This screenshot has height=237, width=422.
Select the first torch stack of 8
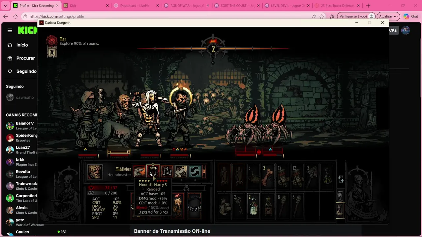point(283,206)
